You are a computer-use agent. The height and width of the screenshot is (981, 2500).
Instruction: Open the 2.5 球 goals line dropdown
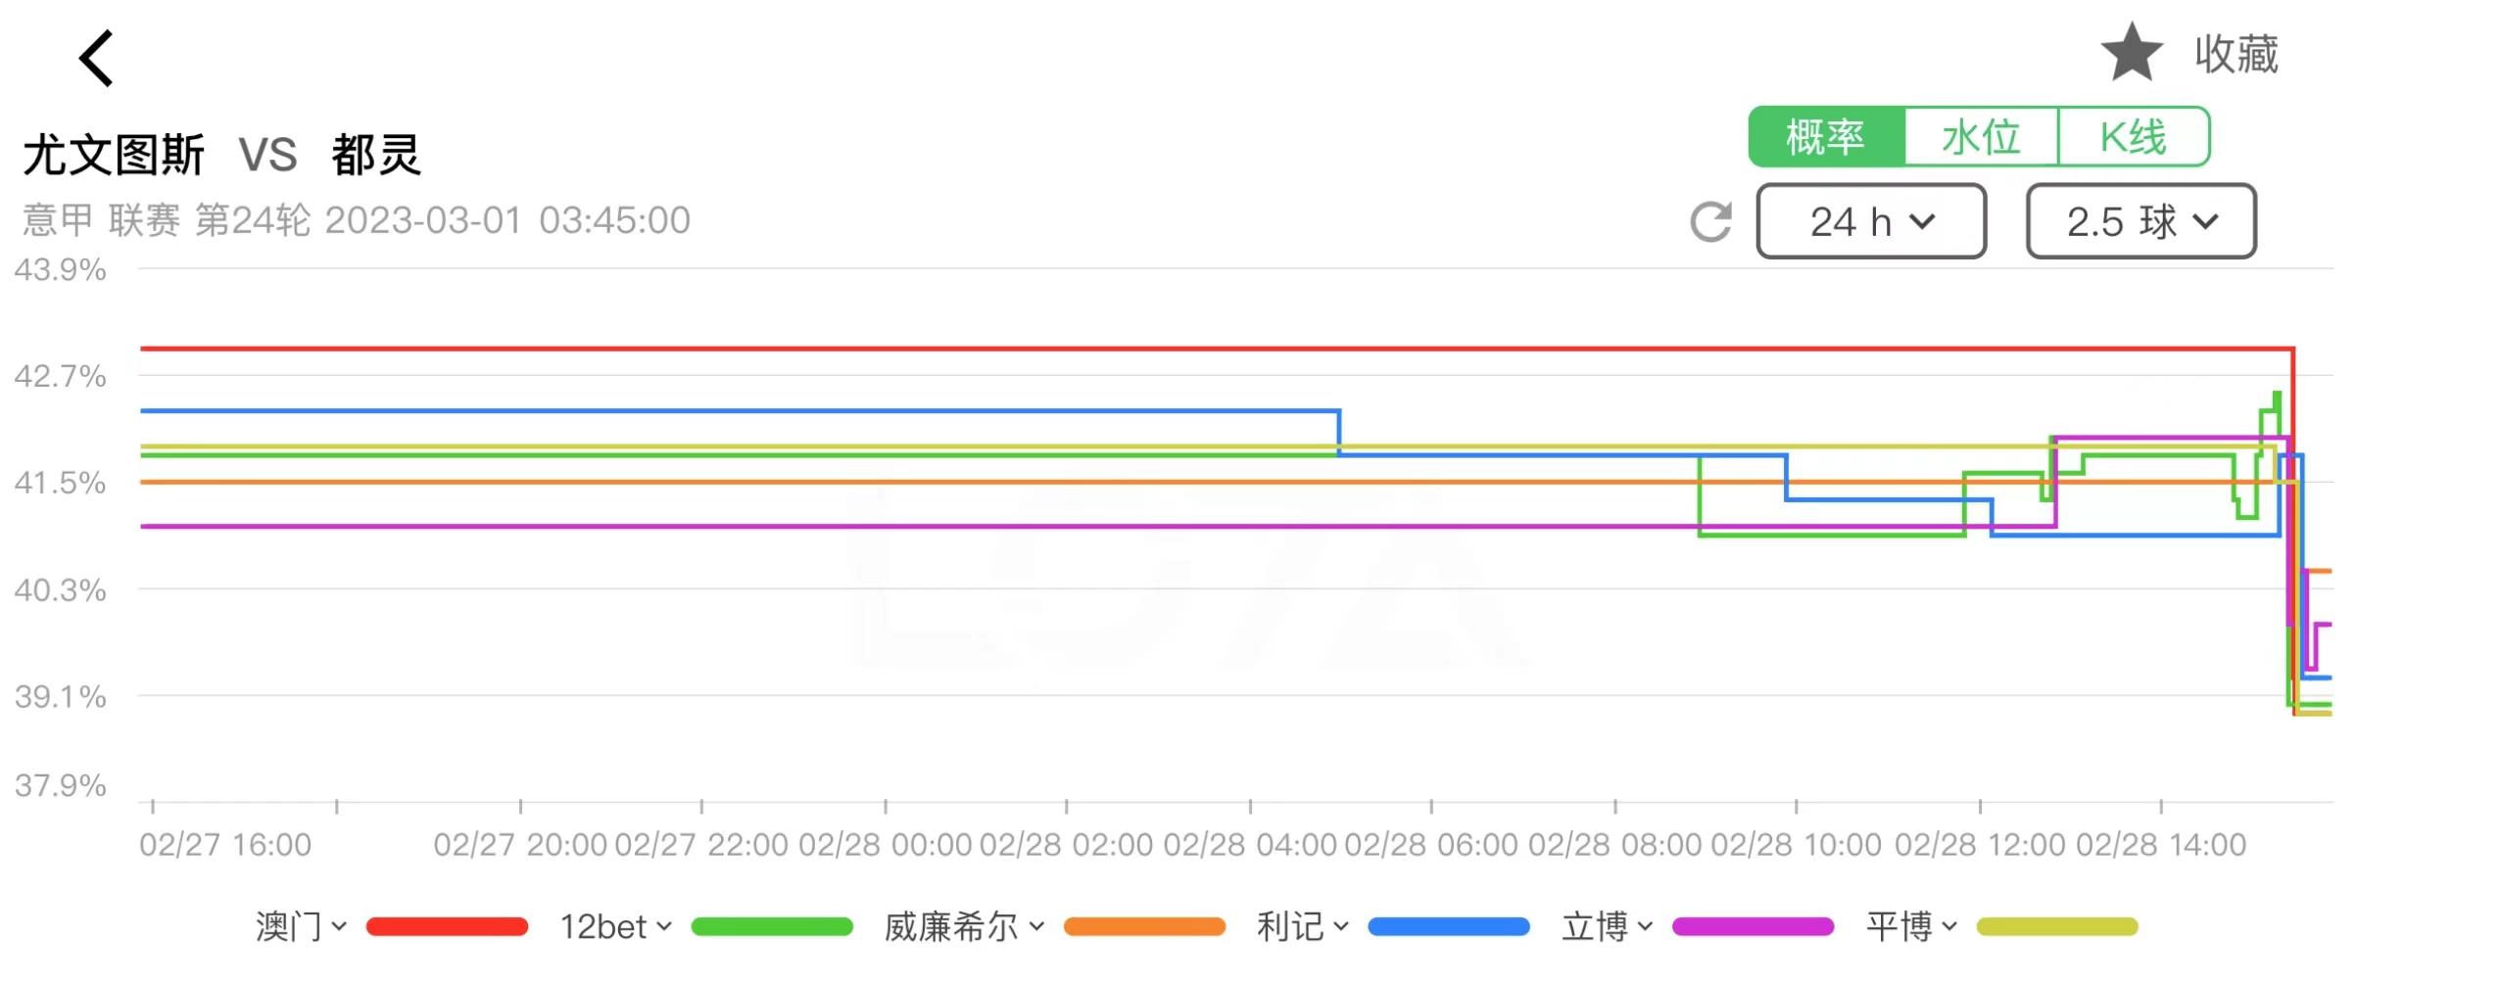[x=2140, y=221]
